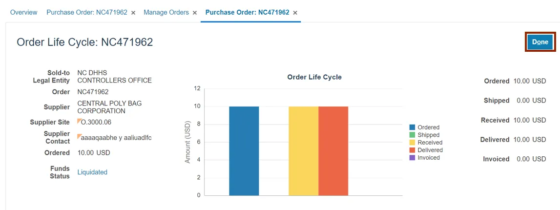Click the yellow Received legend swatch
560x210 pixels.
click(x=413, y=143)
